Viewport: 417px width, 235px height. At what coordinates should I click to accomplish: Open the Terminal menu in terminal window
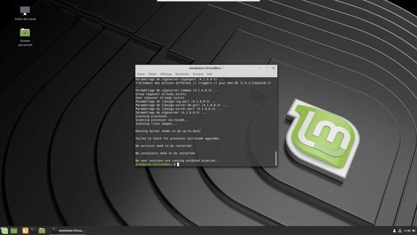(x=198, y=74)
